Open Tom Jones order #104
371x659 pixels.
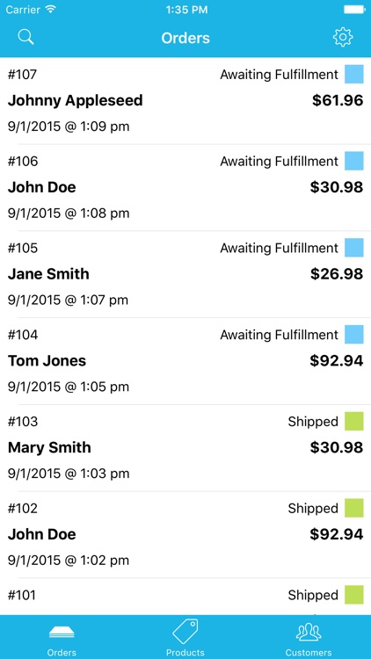(x=185, y=361)
